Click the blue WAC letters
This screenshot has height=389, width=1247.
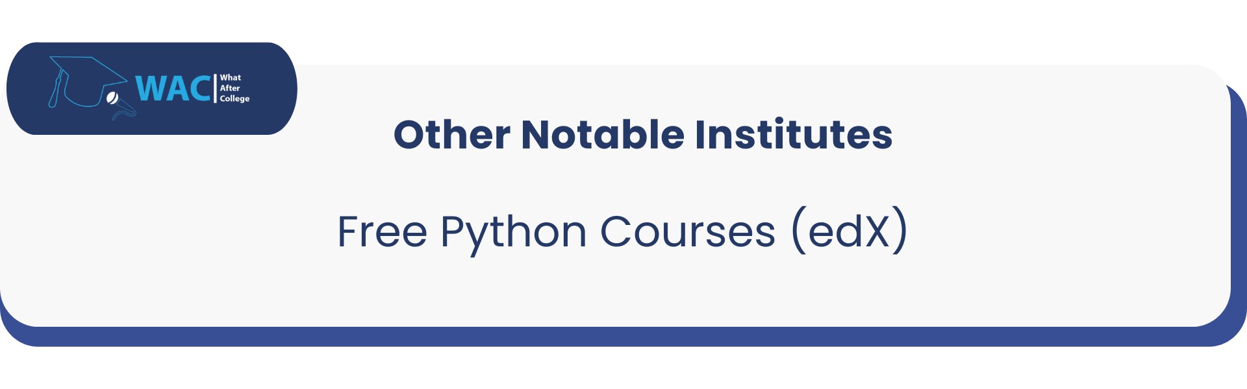pyautogui.click(x=173, y=89)
